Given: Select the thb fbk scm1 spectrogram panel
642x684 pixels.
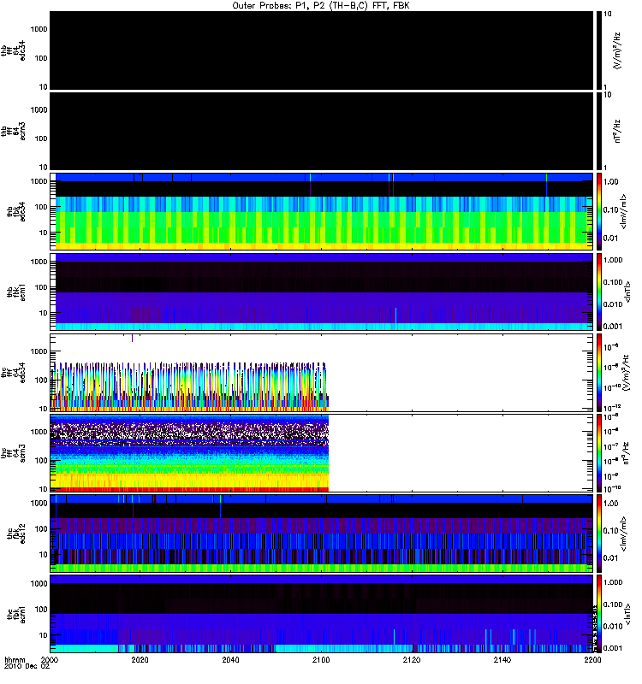Looking at the screenshot, I should click(322, 292).
